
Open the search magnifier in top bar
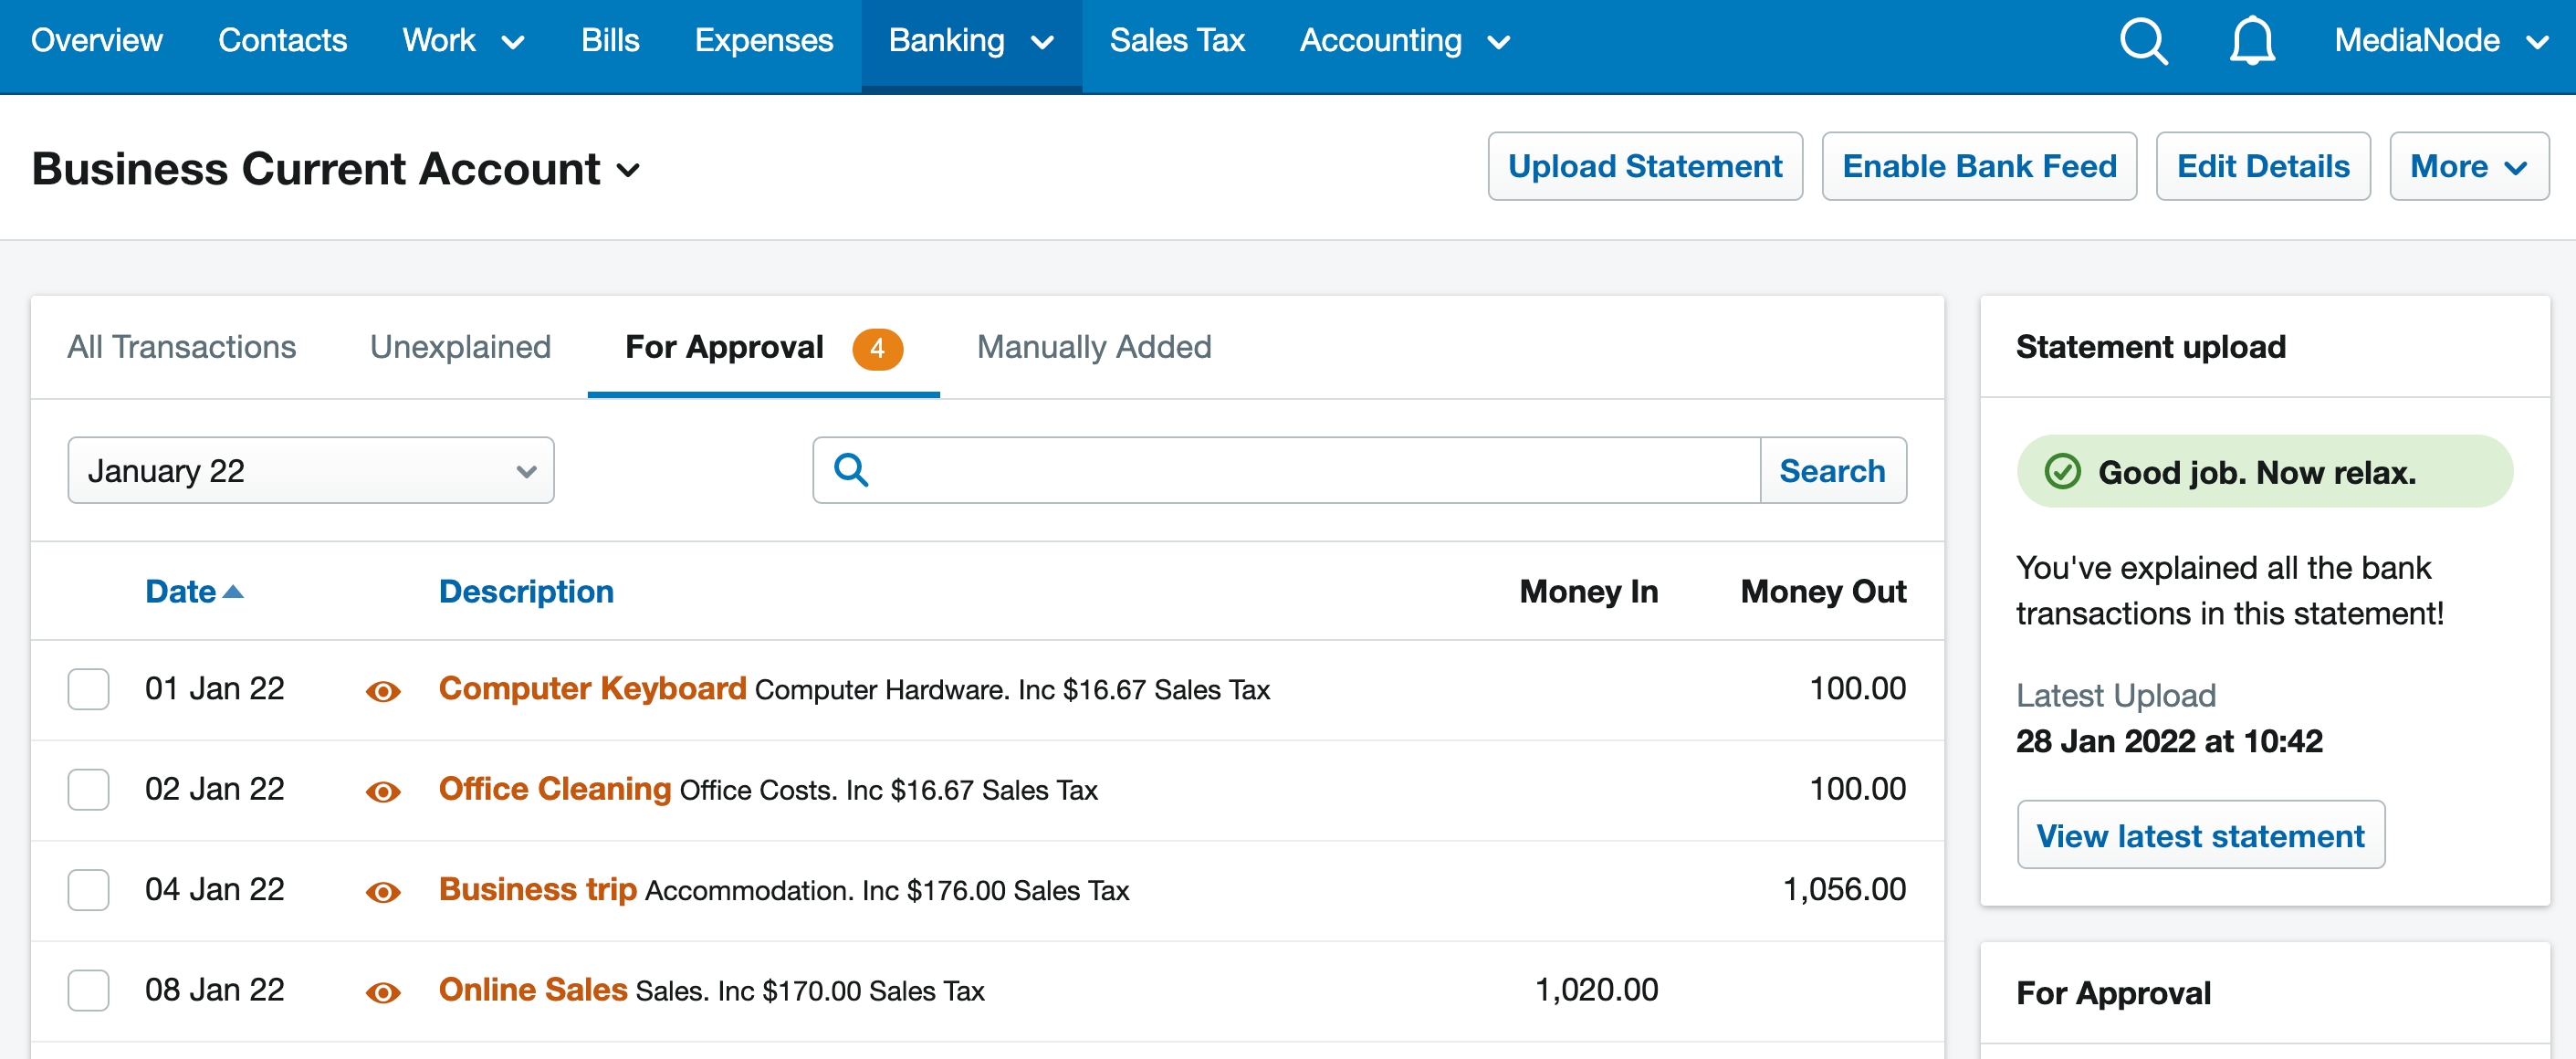click(2144, 42)
